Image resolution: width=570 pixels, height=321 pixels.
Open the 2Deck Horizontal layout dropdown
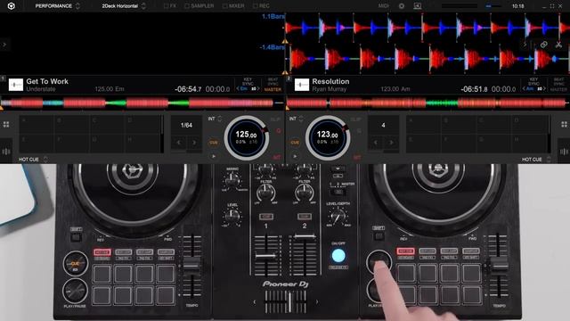tap(124, 6)
